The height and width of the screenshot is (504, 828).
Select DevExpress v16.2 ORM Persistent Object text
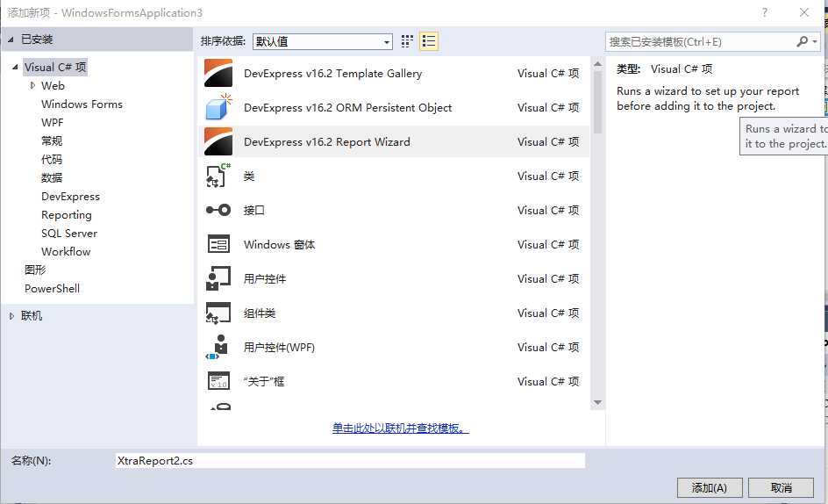pyautogui.click(x=347, y=108)
